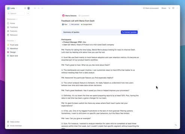Click the Share button
The width and height of the screenshot is (185, 134).
coord(164,8)
